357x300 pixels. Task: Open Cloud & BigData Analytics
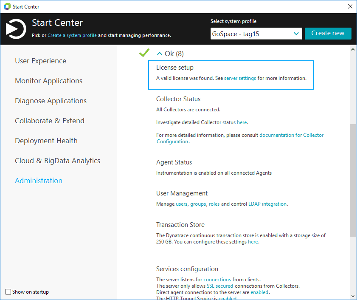57,161
